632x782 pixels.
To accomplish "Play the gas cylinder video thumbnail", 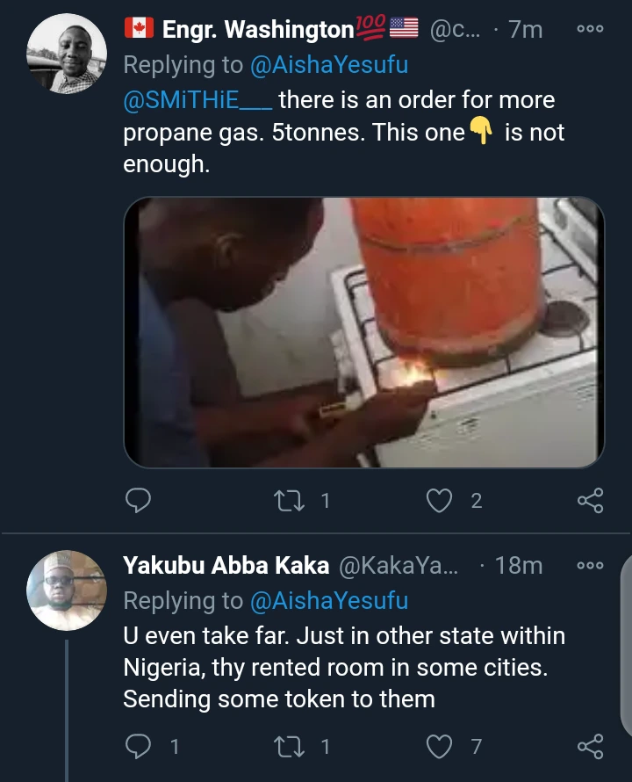I will click(x=363, y=332).
